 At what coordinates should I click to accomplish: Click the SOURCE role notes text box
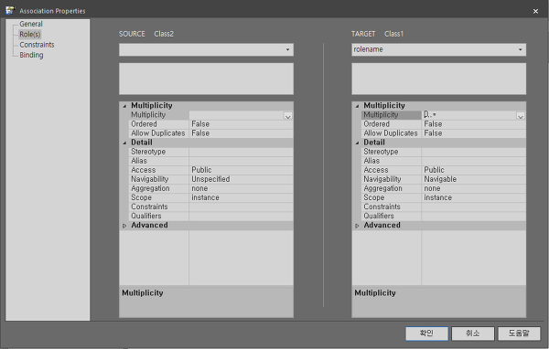[x=206, y=79]
